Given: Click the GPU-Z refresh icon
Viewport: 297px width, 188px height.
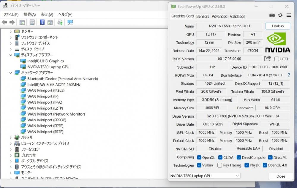Looking at the screenshot, I should (280, 15).
